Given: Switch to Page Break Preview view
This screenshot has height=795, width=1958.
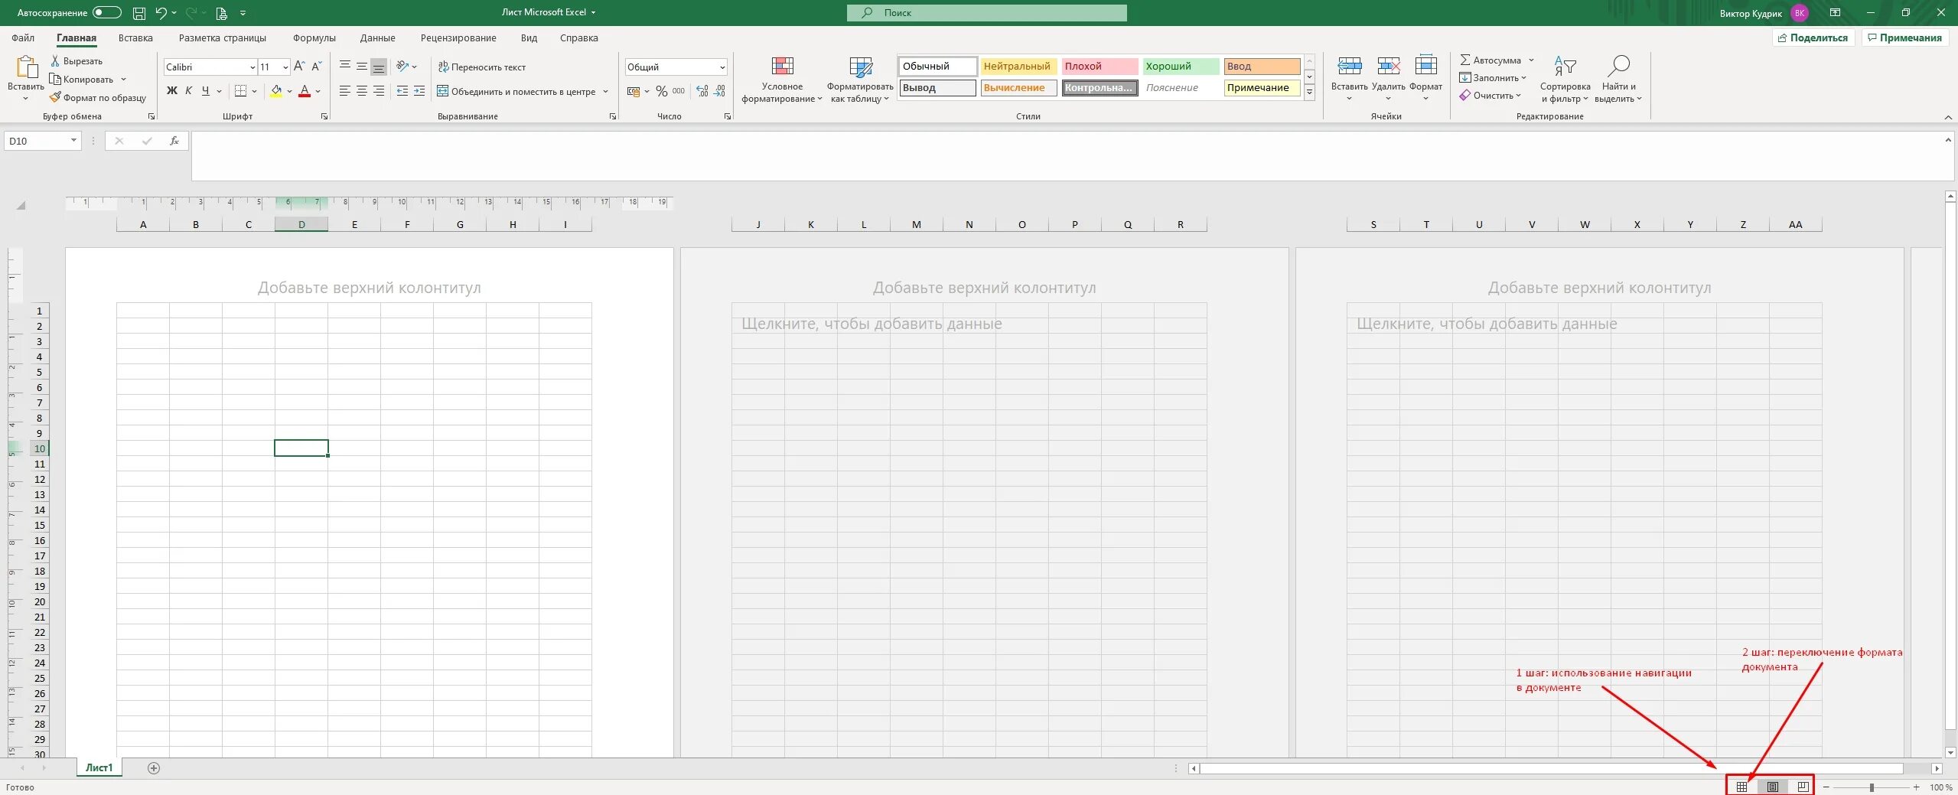Looking at the screenshot, I should coord(1803,787).
